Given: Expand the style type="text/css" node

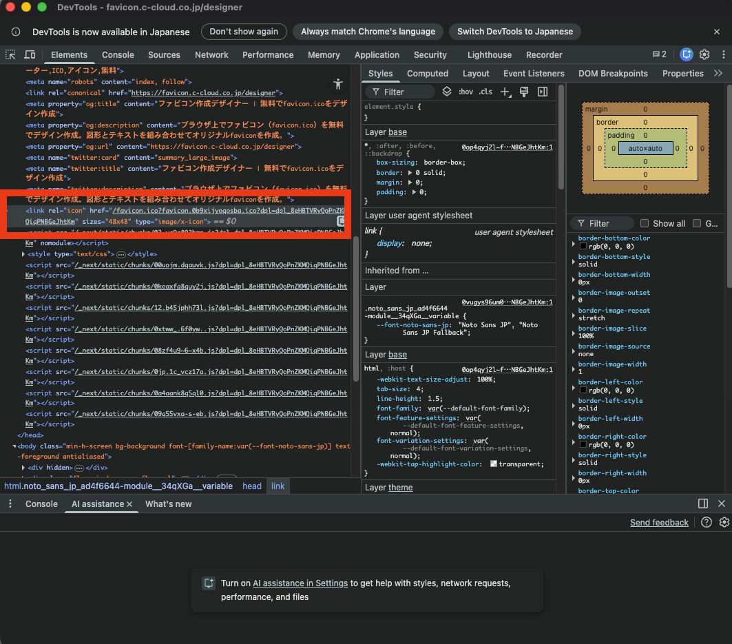Looking at the screenshot, I should click(x=24, y=254).
